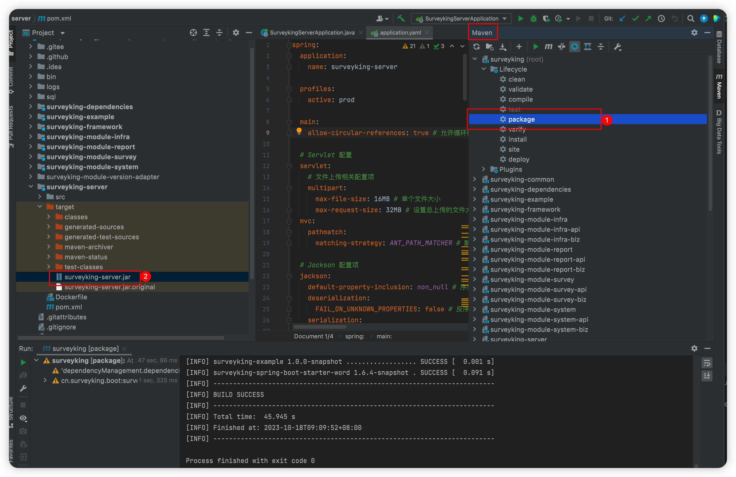736x477 pixels.
Task: Toggle eye view filter in Run panel
Action: point(23,418)
